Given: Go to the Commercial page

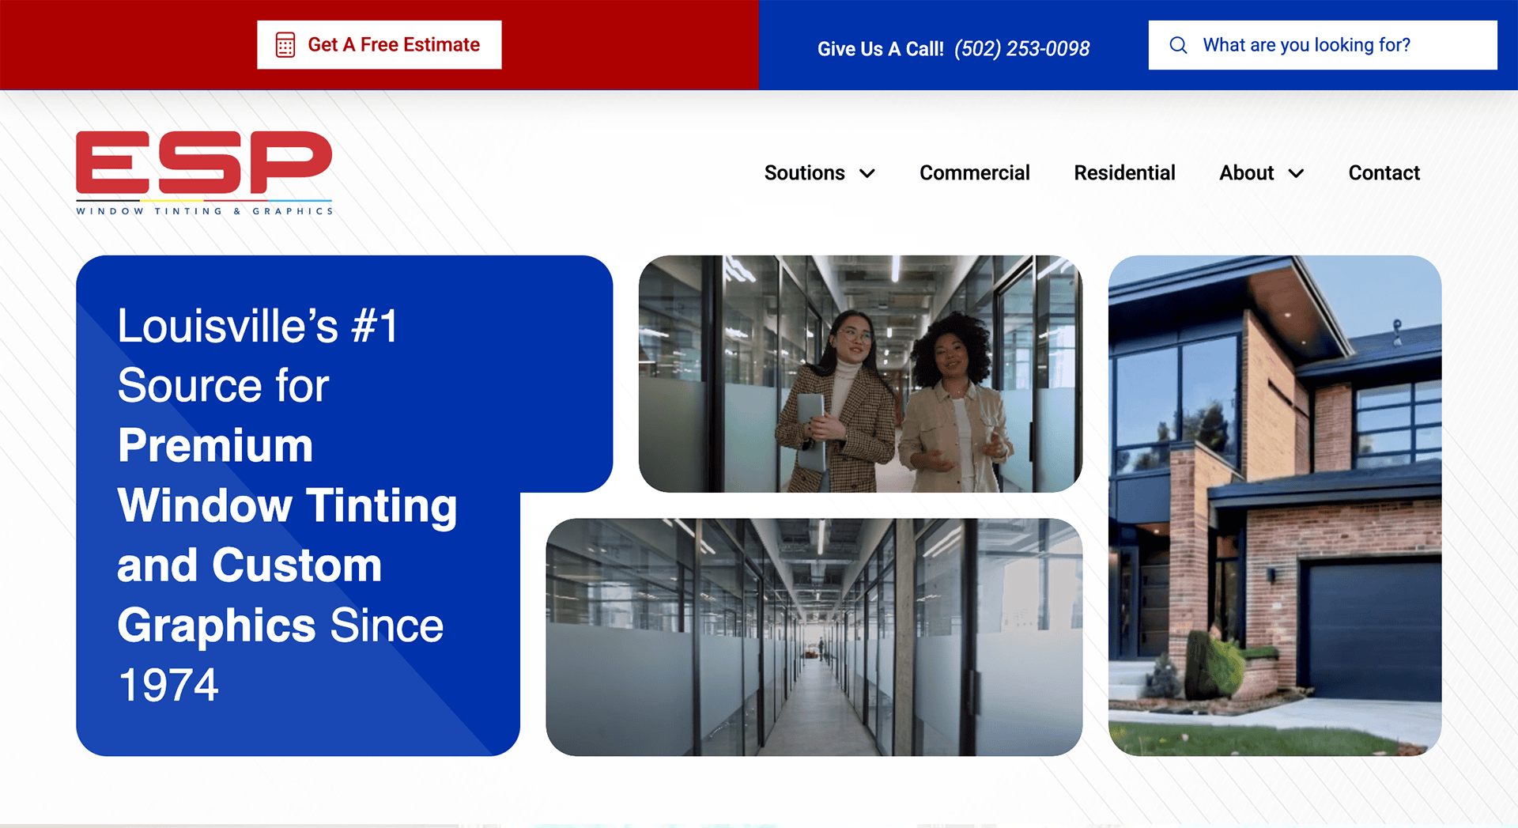Looking at the screenshot, I should click(x=974, y=173).
